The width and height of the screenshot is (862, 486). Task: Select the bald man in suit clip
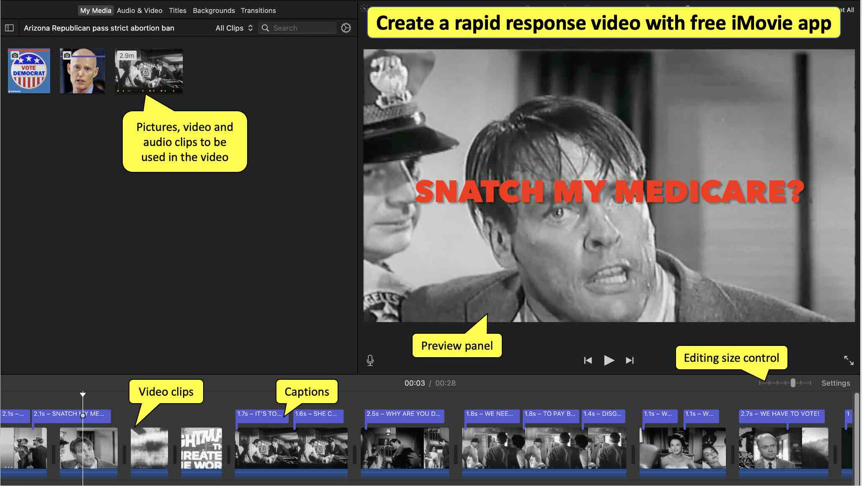[x=783, y=452]
